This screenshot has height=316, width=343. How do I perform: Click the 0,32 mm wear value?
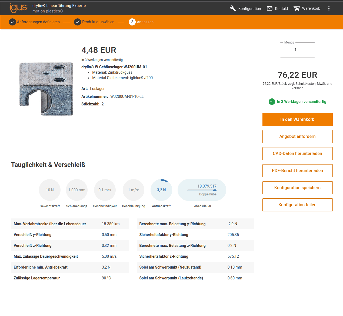pos(109,246)
